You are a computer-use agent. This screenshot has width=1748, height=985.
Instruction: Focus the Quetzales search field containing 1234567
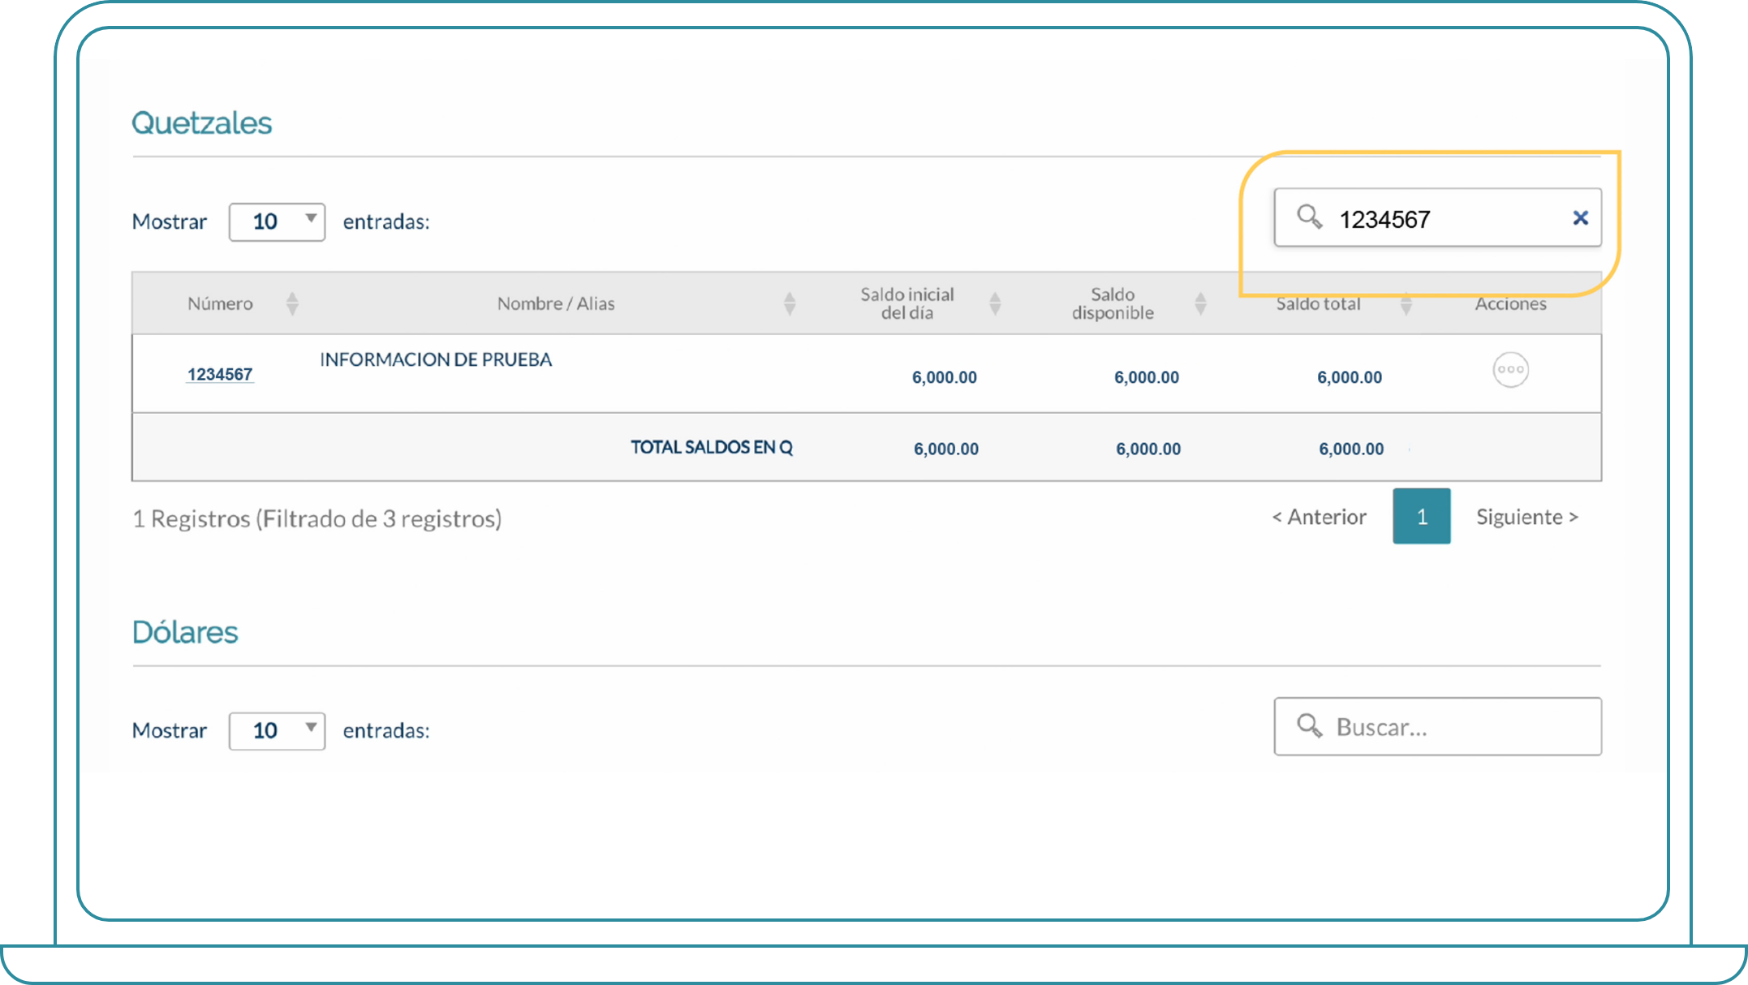[x=1438, y=217]
